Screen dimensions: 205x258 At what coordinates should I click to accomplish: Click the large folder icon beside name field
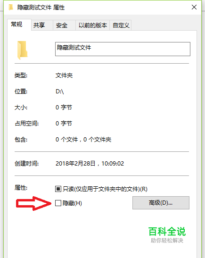(x=22, y=50)
